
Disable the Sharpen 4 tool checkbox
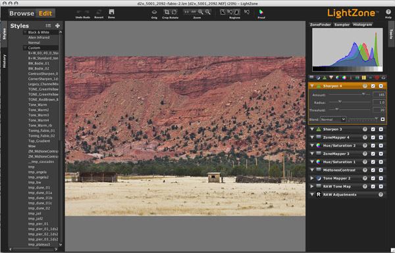[x=373, y=86]
